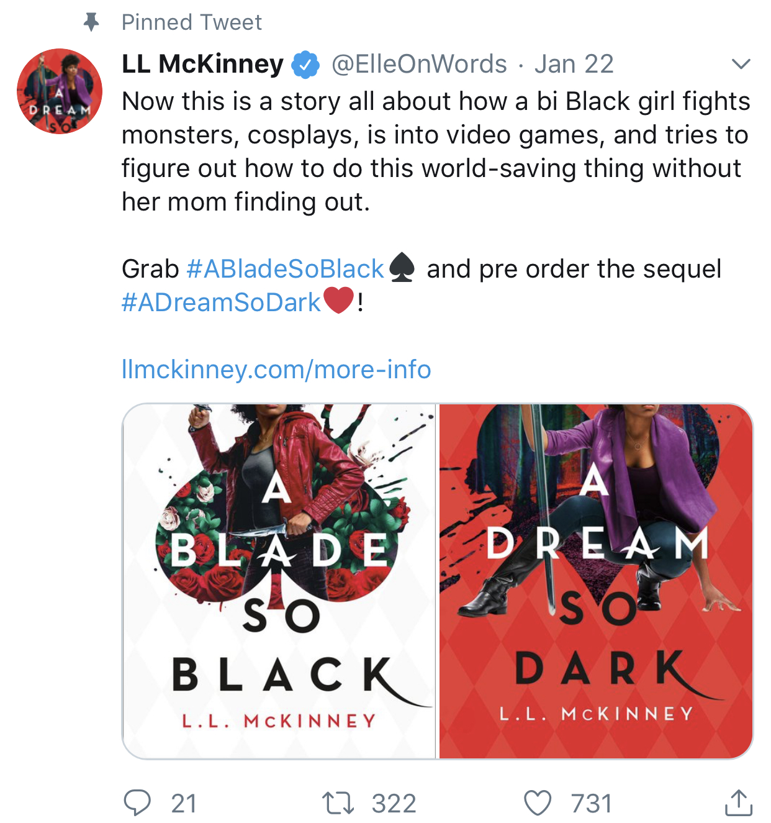This screenshot has width=771, height=823.
Task: Tap the reply speech bubble icon
Action: pos(137,803)
